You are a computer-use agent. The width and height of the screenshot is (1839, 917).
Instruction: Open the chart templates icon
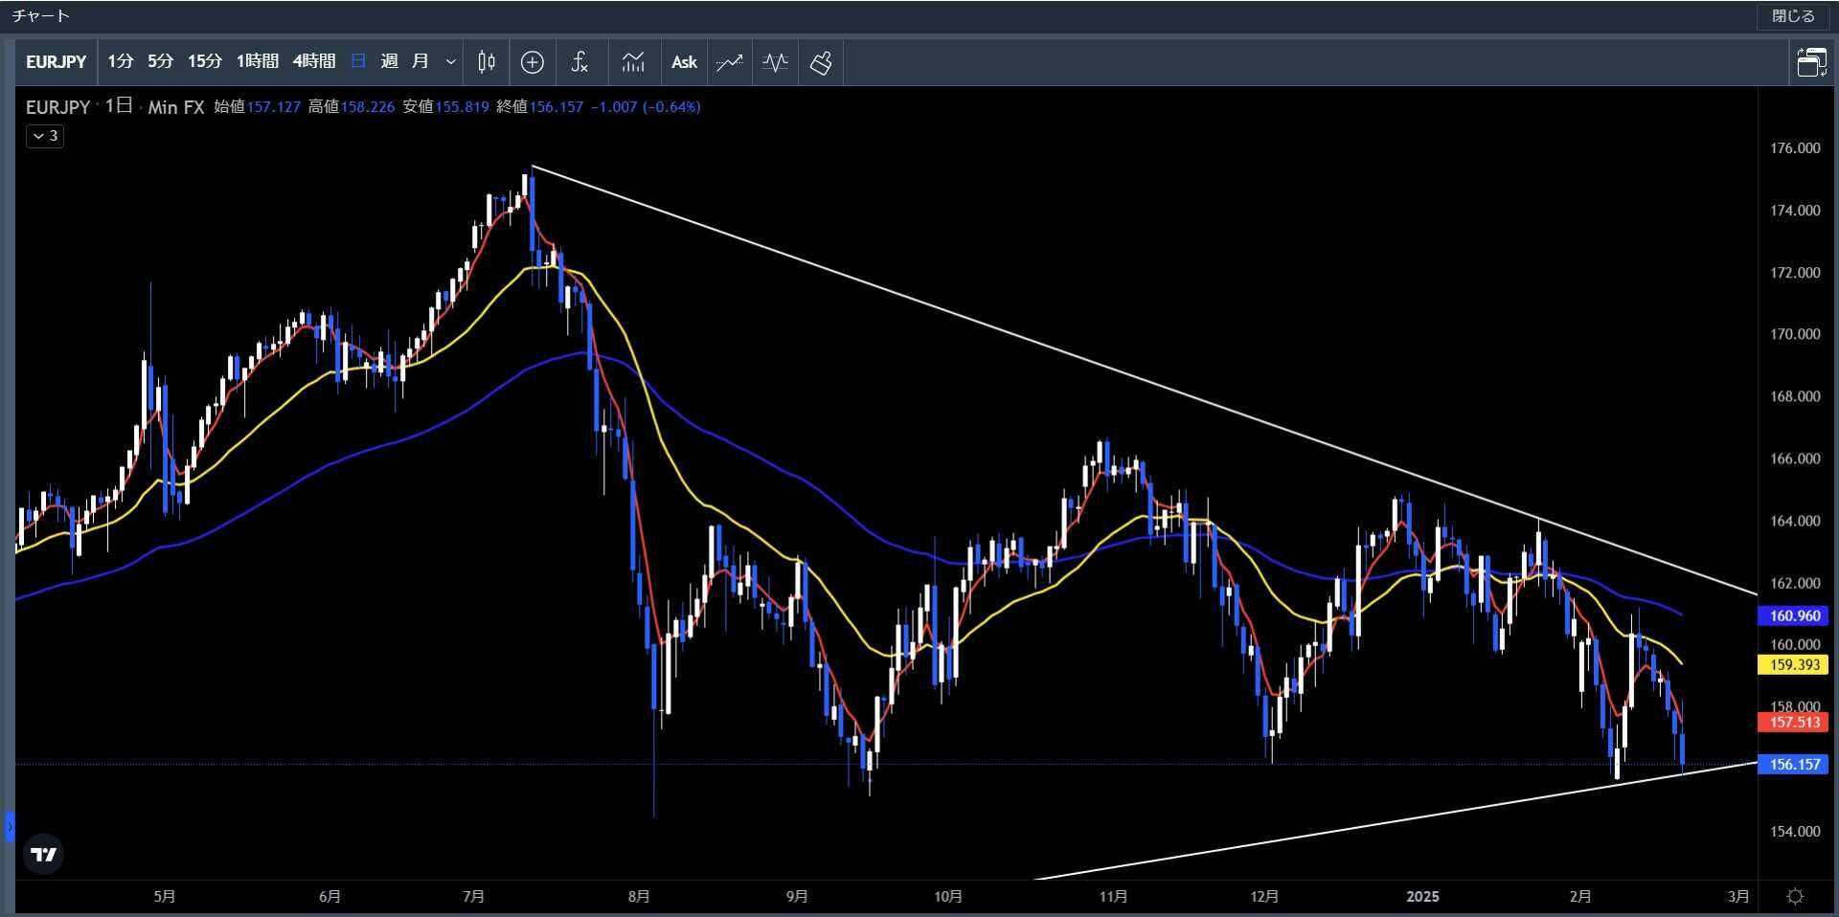coord(633,62)
